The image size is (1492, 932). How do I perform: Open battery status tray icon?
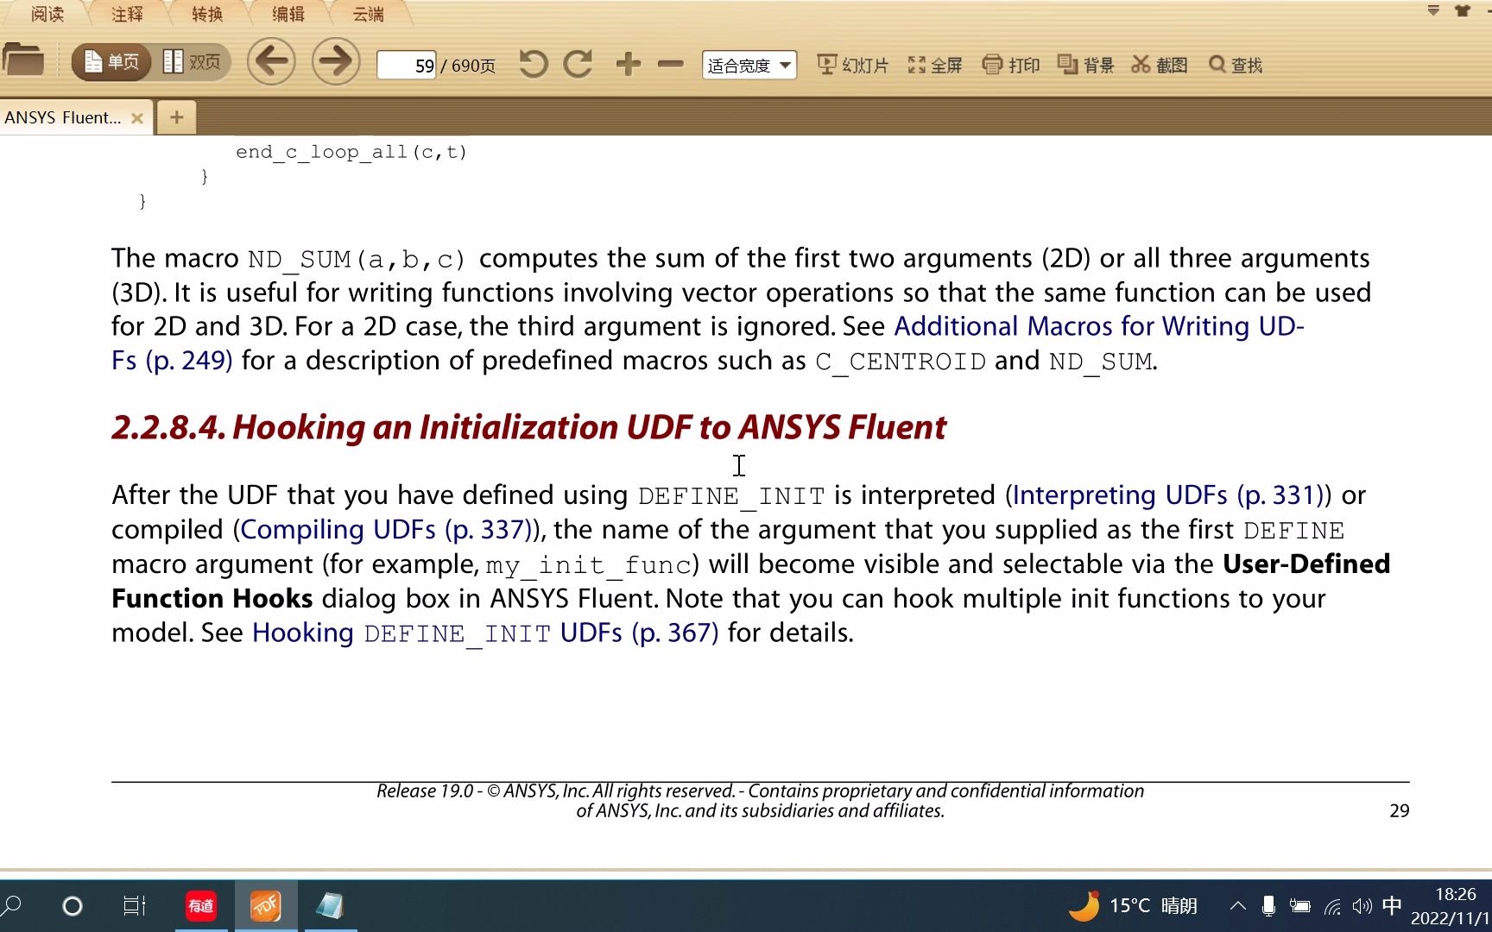pos(1299,905)
